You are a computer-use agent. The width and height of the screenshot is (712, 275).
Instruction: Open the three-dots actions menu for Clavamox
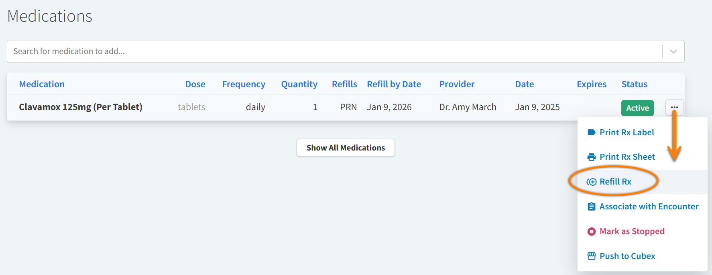674,107
